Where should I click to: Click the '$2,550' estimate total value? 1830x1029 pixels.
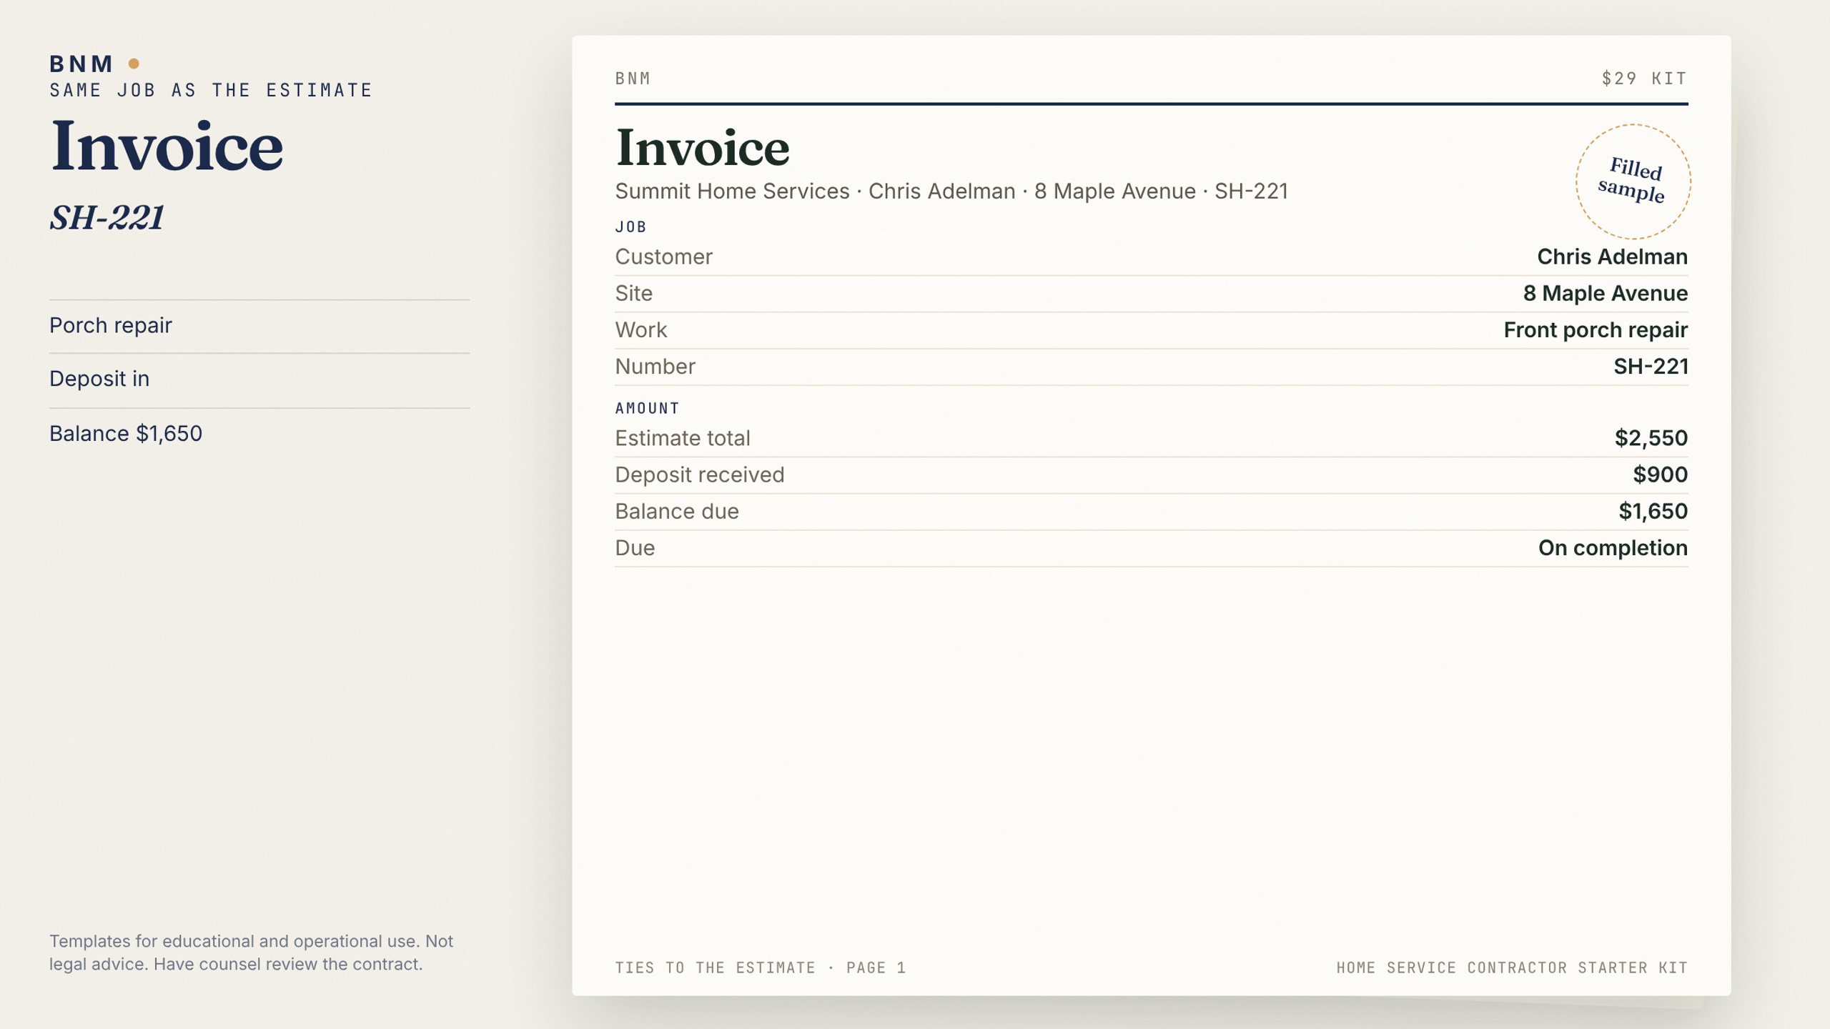coord(1651,438)
